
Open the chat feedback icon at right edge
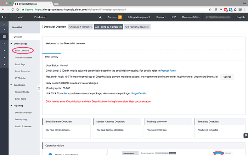coord(246,135)
